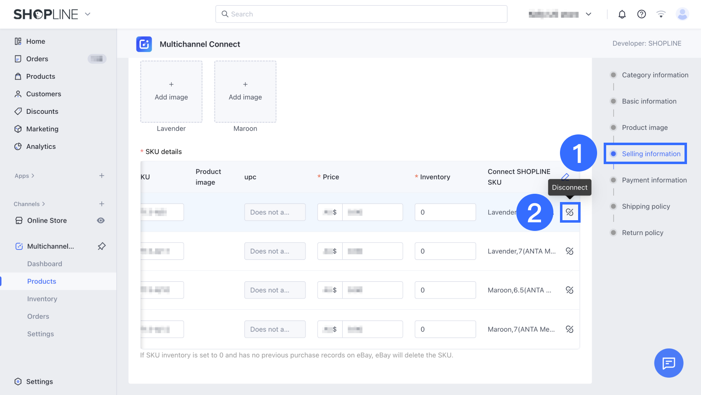Expand the Channels section chevron

tap(43, 204)
